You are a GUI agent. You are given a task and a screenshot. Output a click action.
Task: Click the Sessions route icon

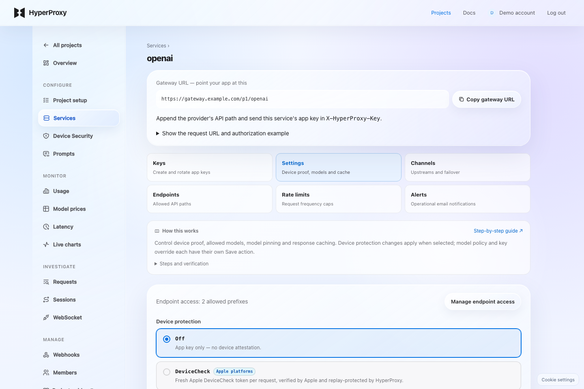pyautogui.click(x=46, y=300)
